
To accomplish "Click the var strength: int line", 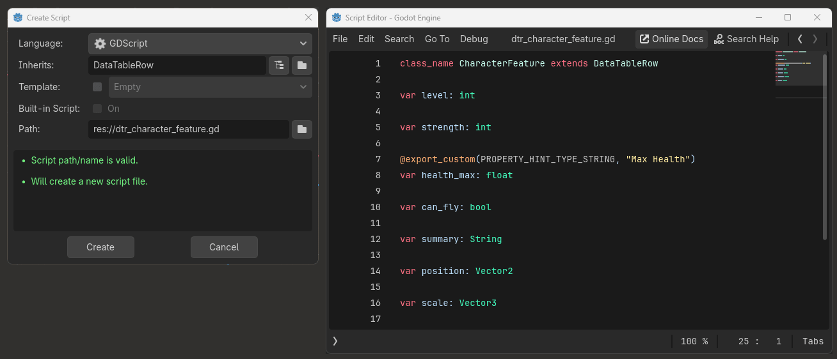I will 445,127.
